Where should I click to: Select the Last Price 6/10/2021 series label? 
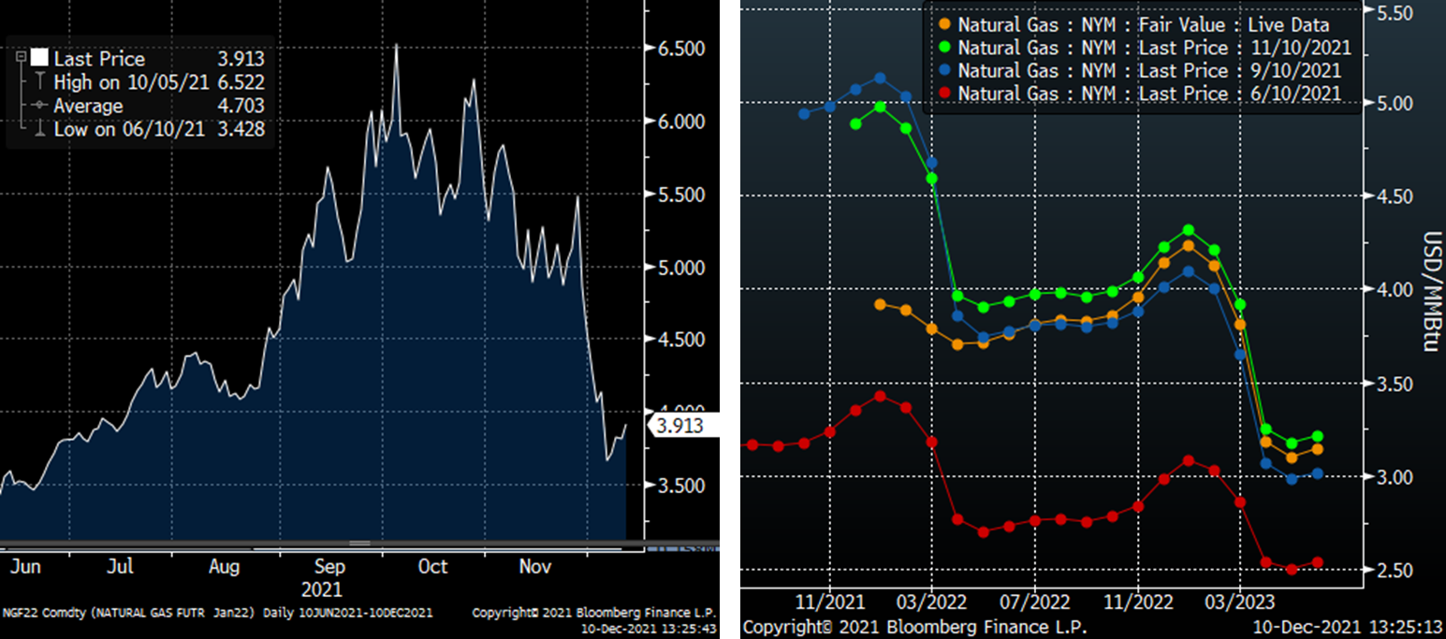click(x=1149, y=94)
